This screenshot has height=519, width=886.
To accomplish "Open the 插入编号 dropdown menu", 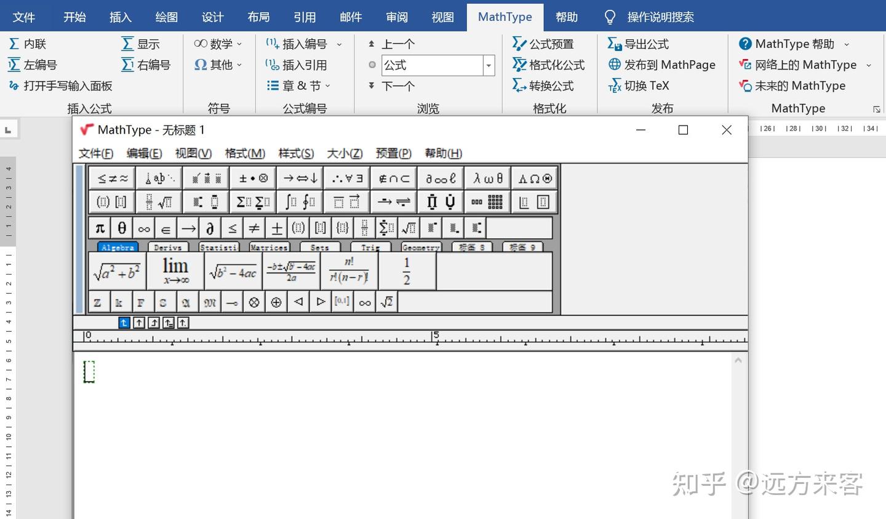I will pyautogui.click(x=301, y=43).
